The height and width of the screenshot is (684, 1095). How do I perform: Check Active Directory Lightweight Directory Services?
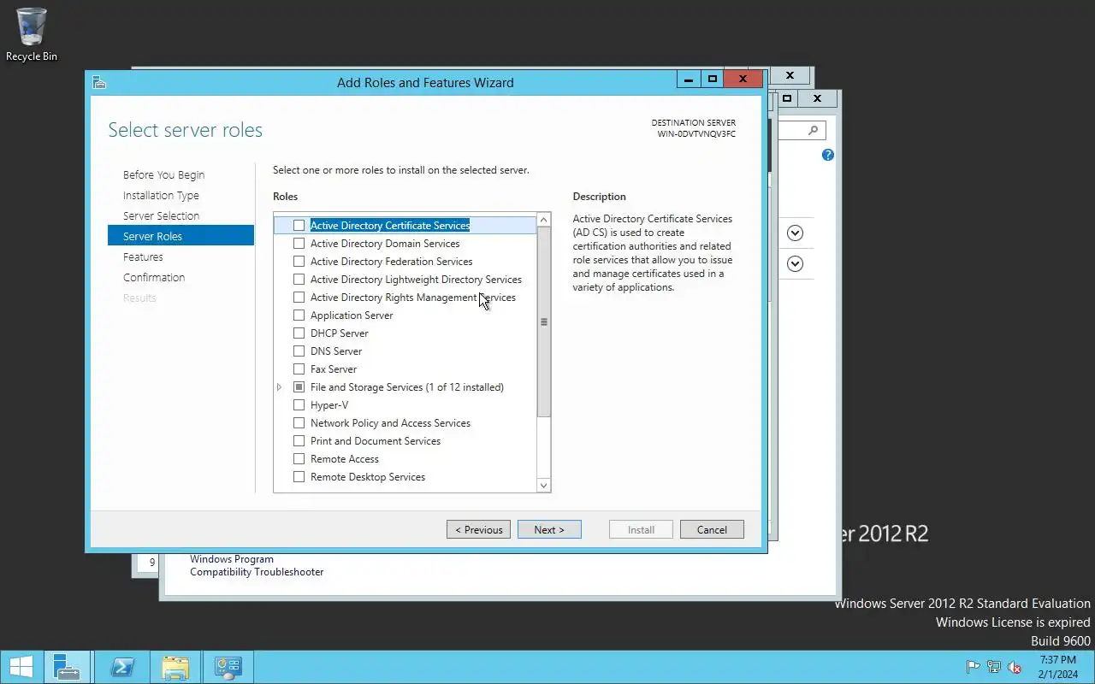[x=299, y=280]
